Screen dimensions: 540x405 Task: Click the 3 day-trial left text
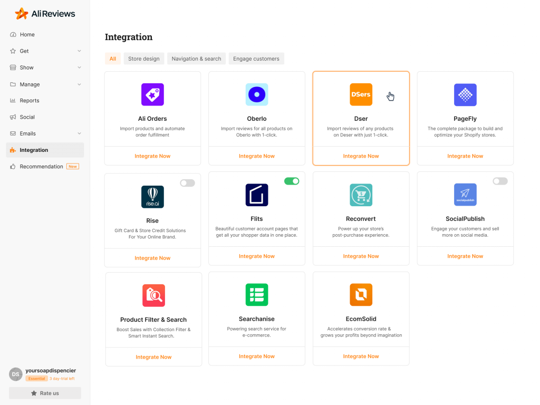point(62,379)
